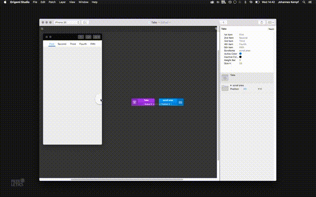Open the View menu
316x197 pixels.
pos(72,2)
